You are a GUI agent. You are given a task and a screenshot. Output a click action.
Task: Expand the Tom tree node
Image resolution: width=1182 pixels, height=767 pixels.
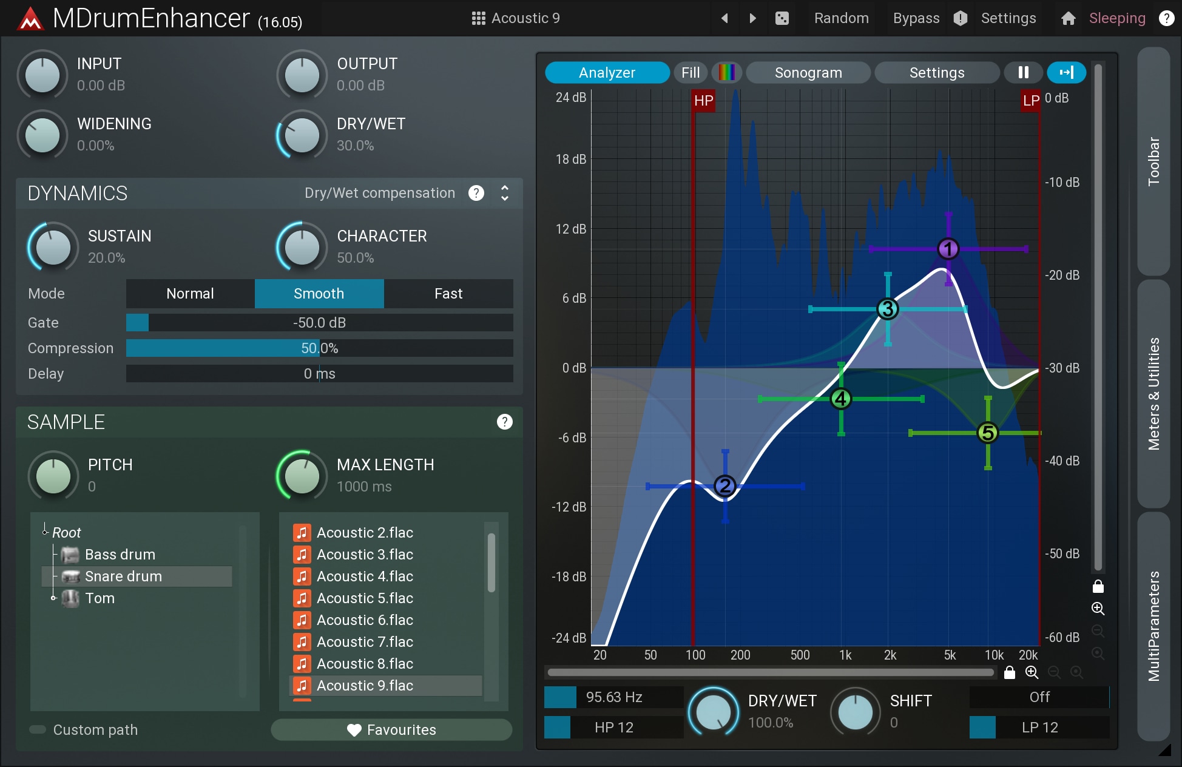pos(53,598)
